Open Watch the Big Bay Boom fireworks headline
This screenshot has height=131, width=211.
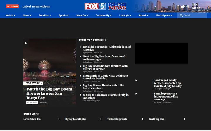49,93
